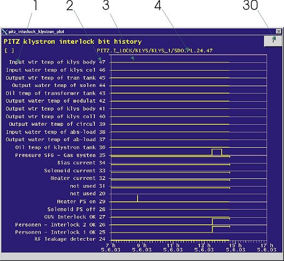
Task: Select label 'Oil temp of transformer tank 43'
Action: (x=56, y=93)
